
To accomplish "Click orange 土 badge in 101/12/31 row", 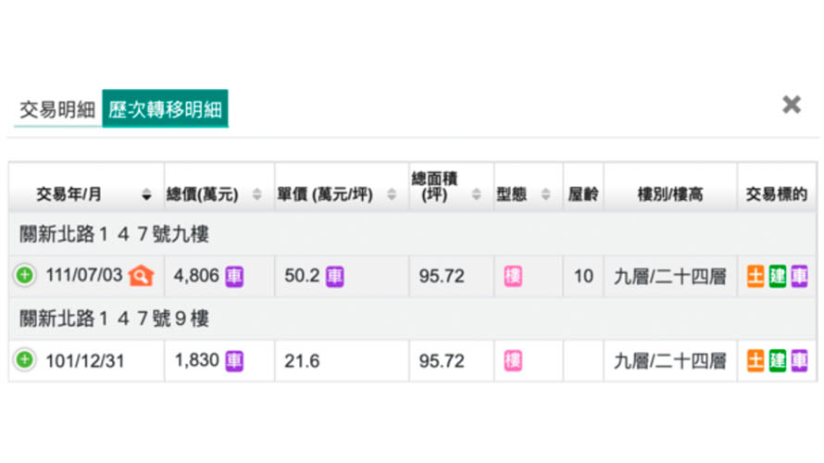I will [x=755, y=360].
